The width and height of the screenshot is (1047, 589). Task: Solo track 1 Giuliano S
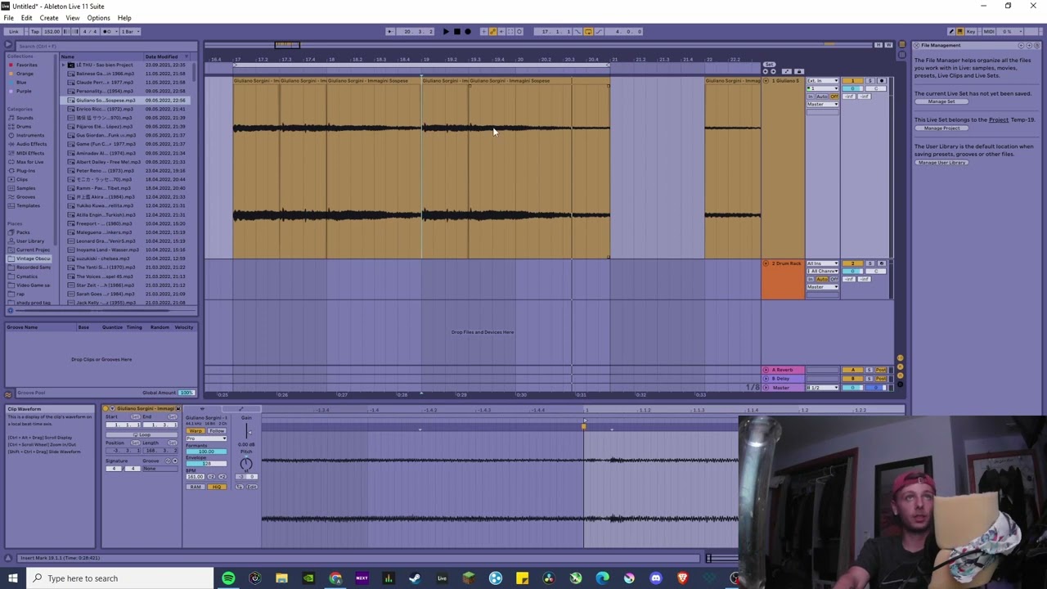(870, 81)
